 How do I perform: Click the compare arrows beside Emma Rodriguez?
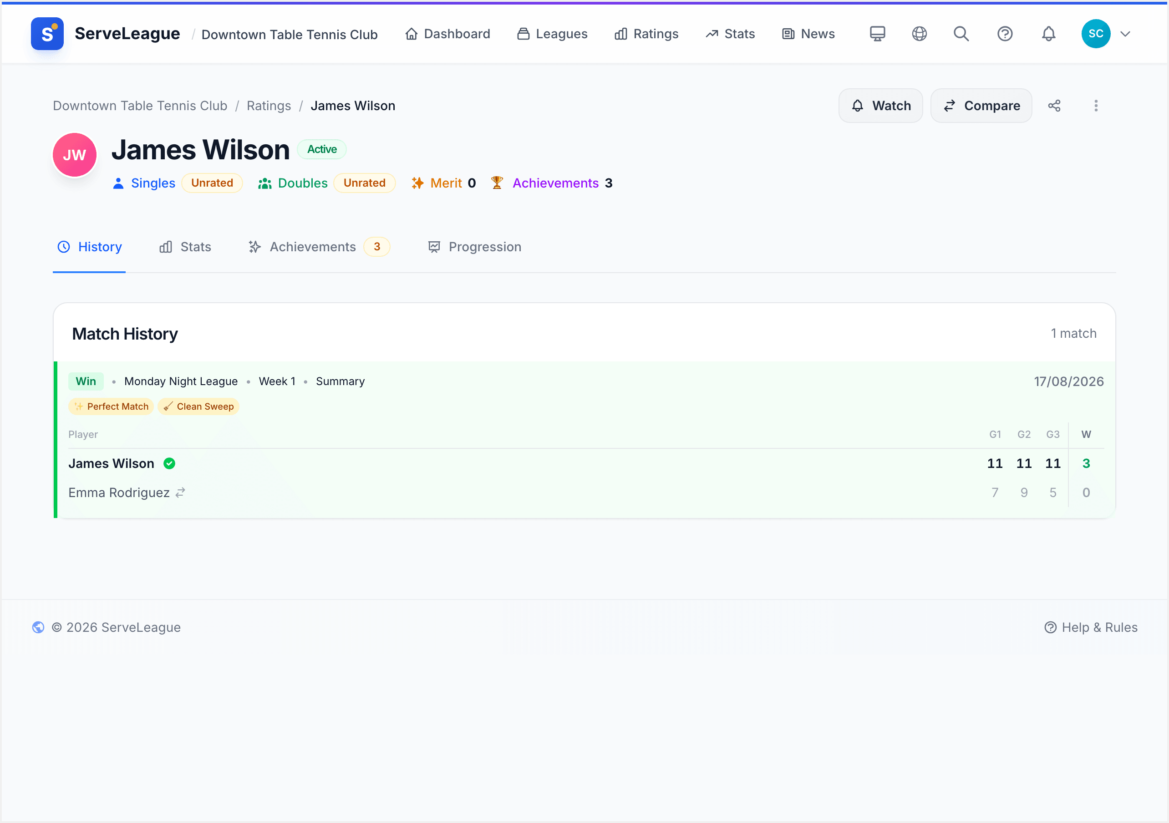(x=180, y=493)
